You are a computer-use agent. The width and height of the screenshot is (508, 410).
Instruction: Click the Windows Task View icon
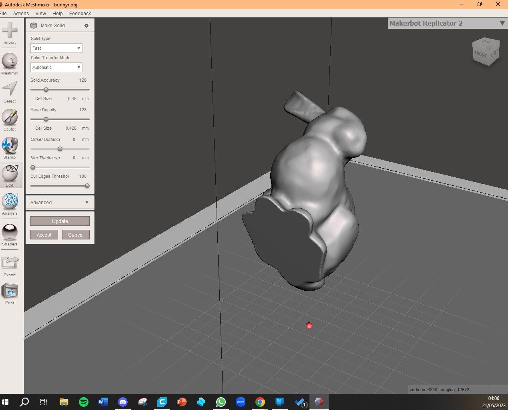pyautogui.click(x=44, y=402)
